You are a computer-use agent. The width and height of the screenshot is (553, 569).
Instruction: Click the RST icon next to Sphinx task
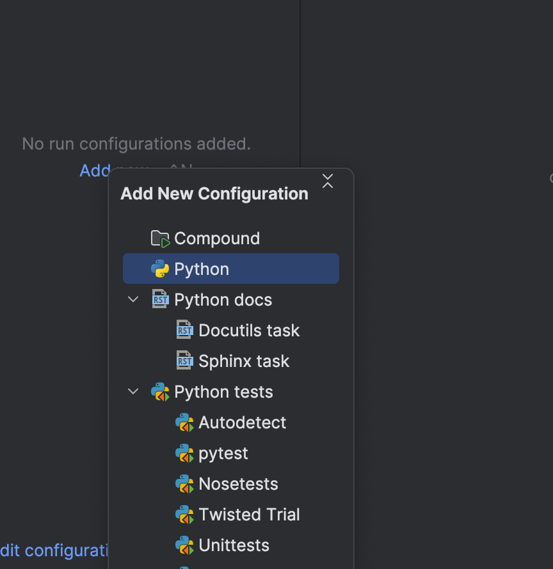click(x=184, y=361)
